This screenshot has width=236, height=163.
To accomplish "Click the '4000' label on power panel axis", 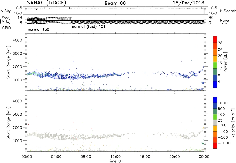I will [x=17, y=40].
